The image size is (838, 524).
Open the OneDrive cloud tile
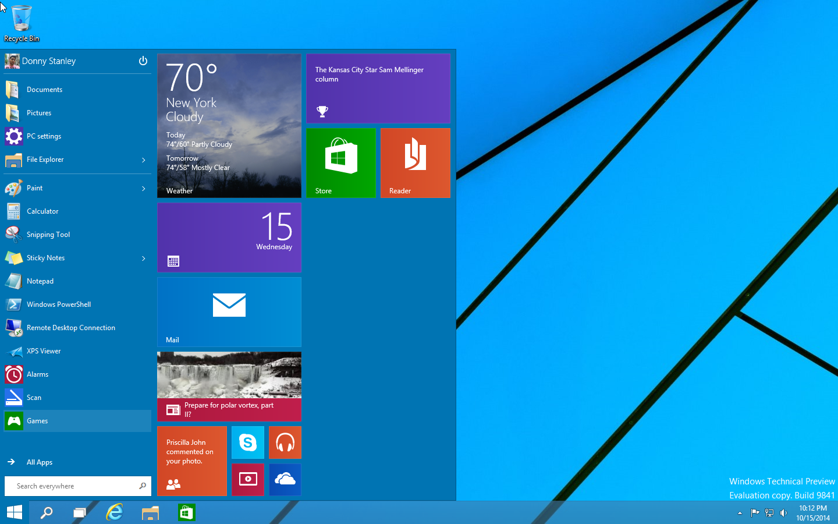point(285,479)
